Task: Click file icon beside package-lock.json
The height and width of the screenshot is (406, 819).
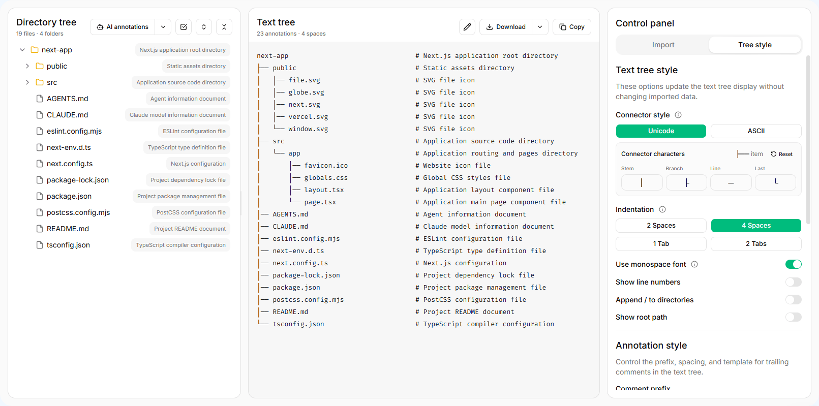Action: [x=40, y=180]
